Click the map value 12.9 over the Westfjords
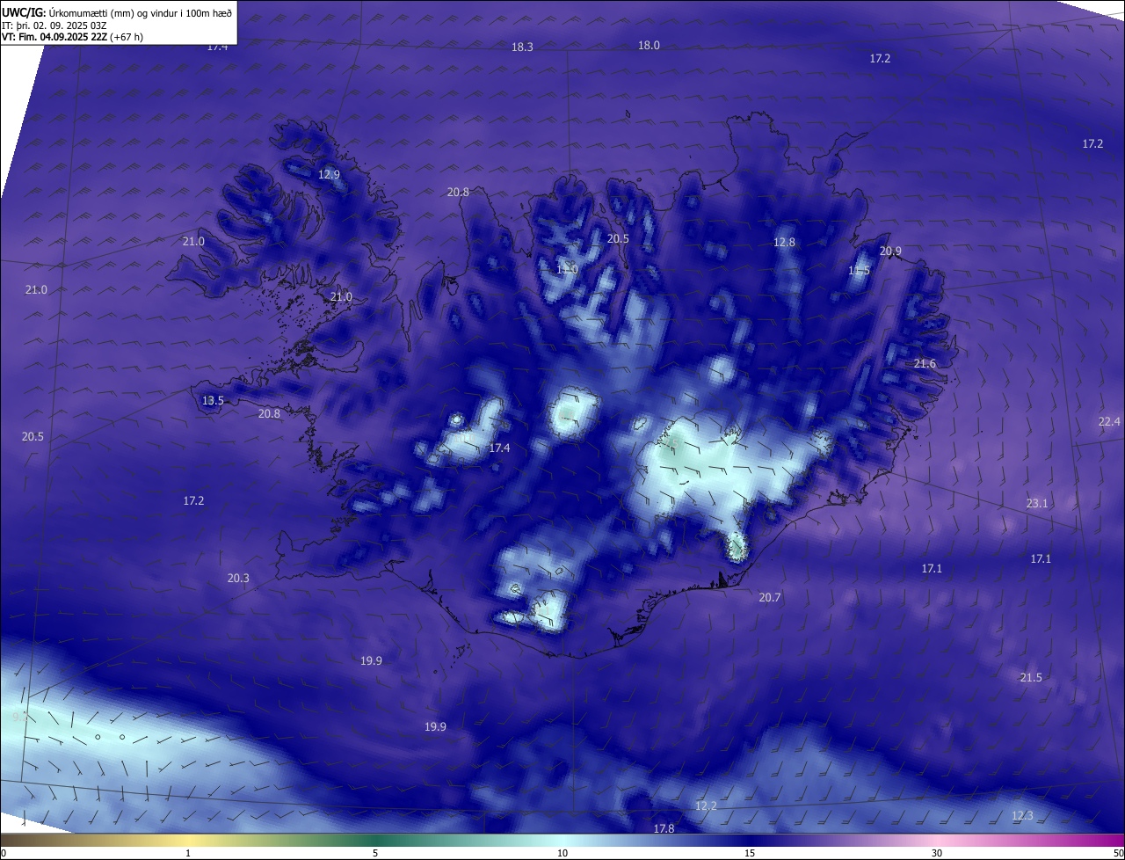 (x=329, y=174)
